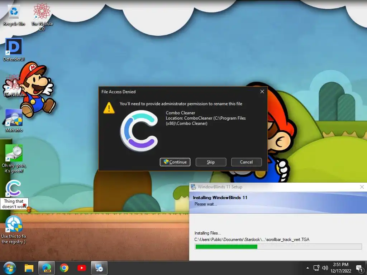
Task: Select the Combo Cleaner desktop shortcut icon
Action: tap(14, 188)
